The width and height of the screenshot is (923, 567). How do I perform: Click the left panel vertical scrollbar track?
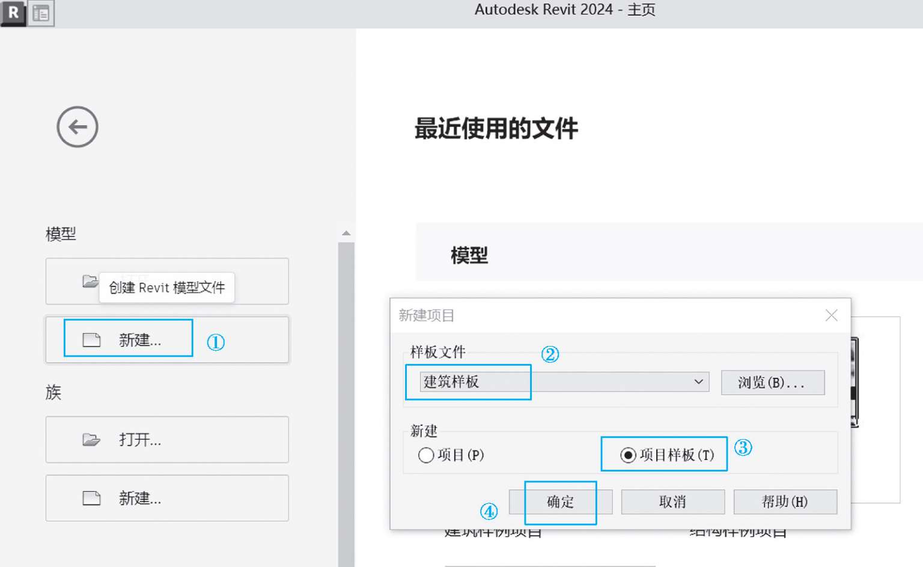(x=346, y=404)
